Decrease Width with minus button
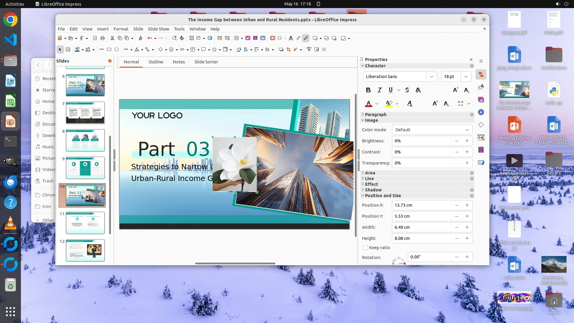The image size is (574, 323). point(457,227)
